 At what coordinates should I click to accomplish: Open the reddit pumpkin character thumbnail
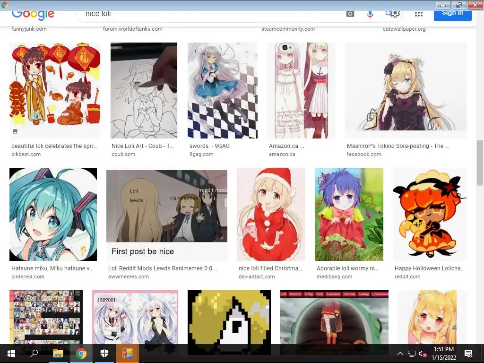coord(430,214)
